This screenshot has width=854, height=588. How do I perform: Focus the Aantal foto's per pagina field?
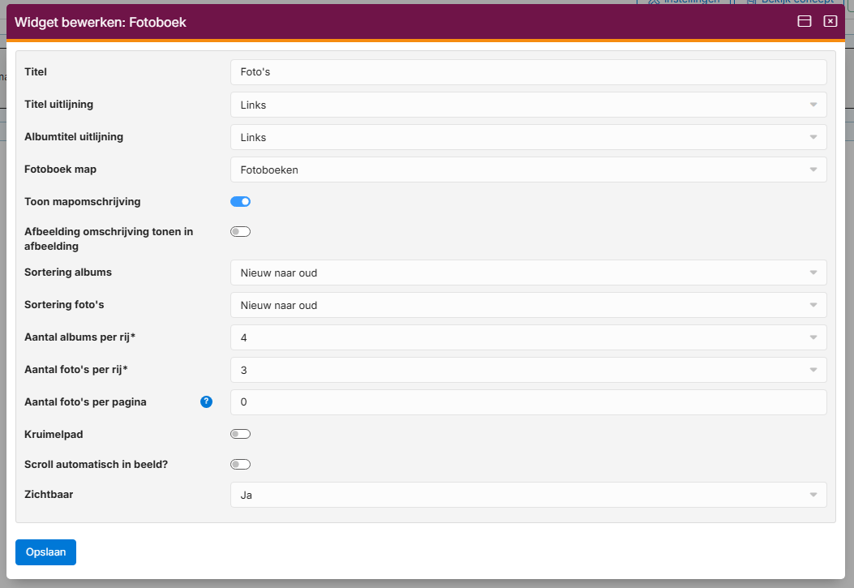(528, 402)
